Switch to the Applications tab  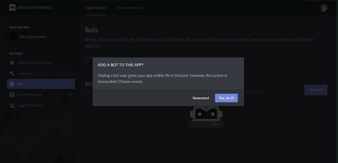coord(95,8)
